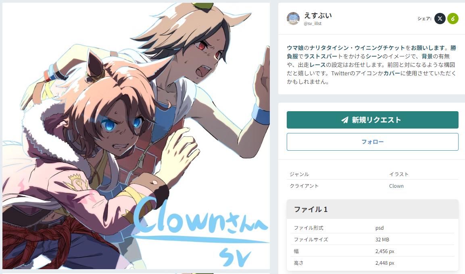The width and height of the screenshot is (465, 274).
Task: Open the main illustration image
Action: pyautogui.click(x=136, y=136)
